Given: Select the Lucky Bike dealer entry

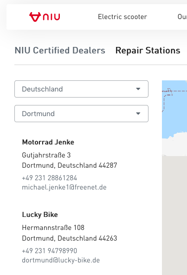Looking at the screenshot, I should click(x=40, y=215).
